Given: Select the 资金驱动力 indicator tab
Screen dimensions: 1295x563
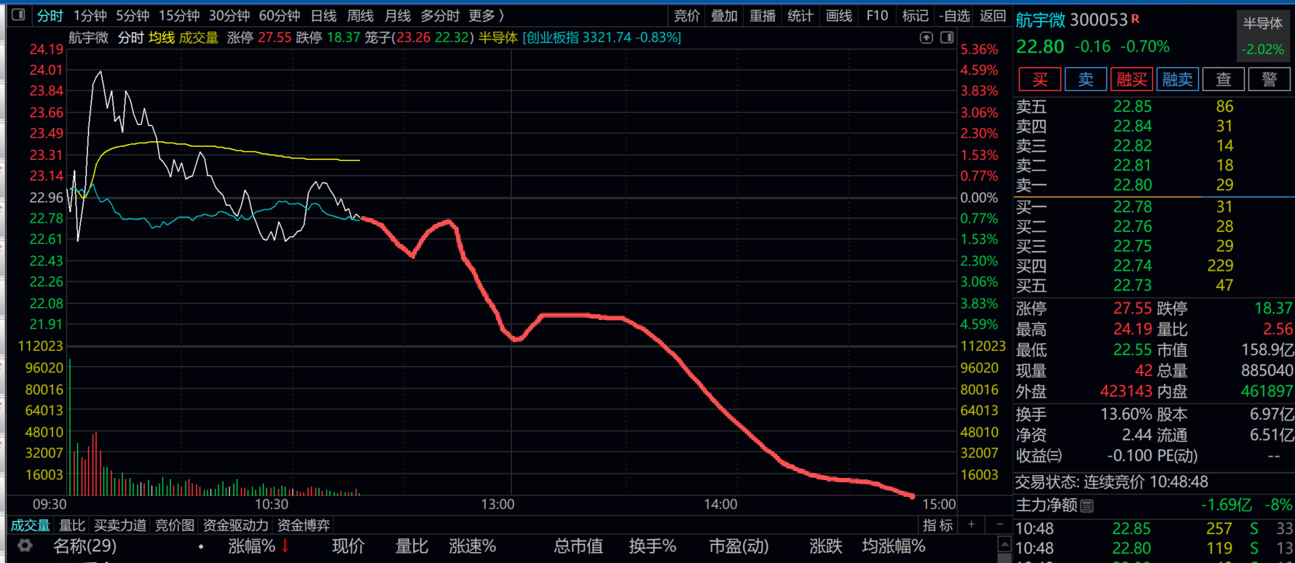Looking at the screenshot, I should coord(235,524).
